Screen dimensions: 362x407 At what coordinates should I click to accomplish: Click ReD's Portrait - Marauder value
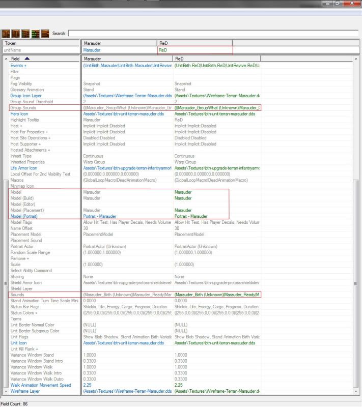coord(191,216)
